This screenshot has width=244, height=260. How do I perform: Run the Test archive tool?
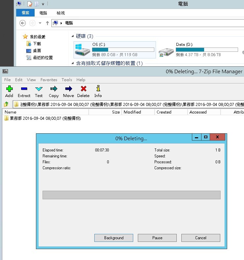point(39,89)
